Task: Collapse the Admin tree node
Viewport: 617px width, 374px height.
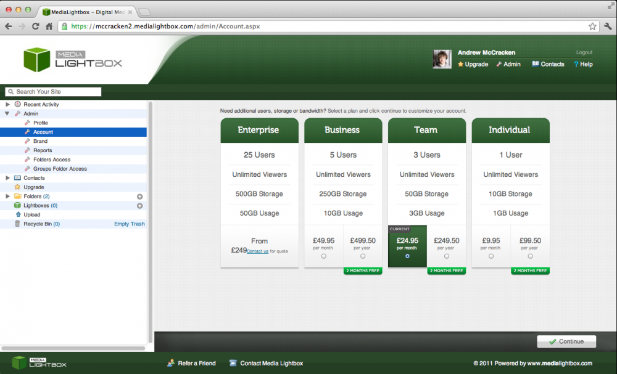Action: pyautogui.click(x=7, y=114)
